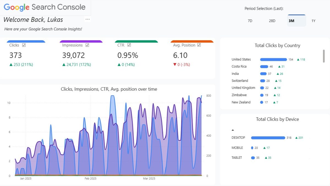Click the green stripe on the CTR card
This screenshot has height=186, width=330.
[x=136, y=41]
